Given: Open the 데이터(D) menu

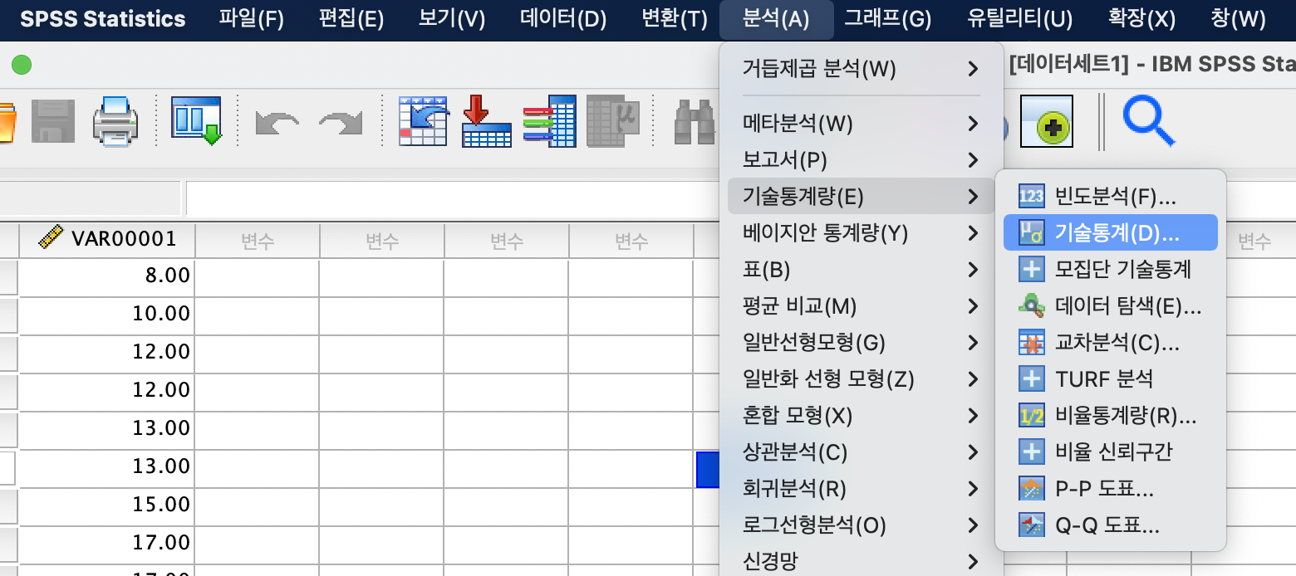Looking at the screenshot, I should pos(563,19).
